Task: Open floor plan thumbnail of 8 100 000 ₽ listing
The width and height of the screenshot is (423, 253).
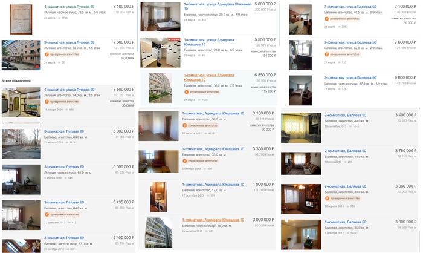Action: [21, 19]
